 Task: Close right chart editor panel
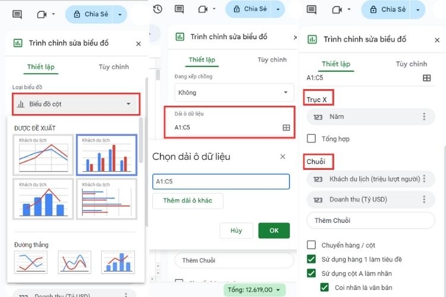pyautogui.click(x=437, y=40)
